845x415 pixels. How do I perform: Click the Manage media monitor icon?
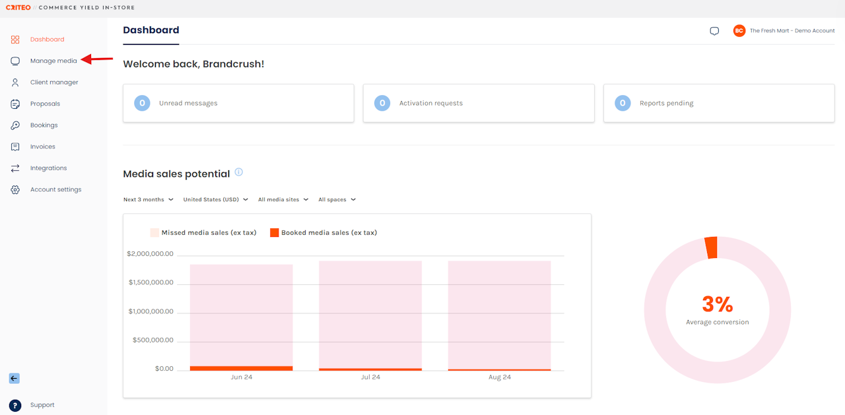[x=15, y=61]
